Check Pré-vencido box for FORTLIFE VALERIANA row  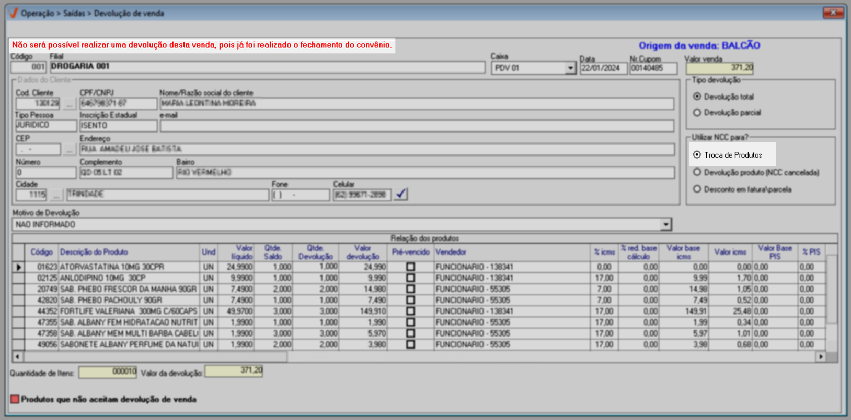[410, 311]
